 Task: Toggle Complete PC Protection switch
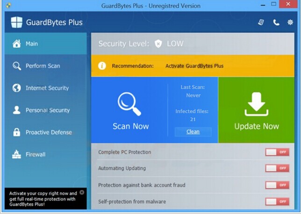pos(277,152)
